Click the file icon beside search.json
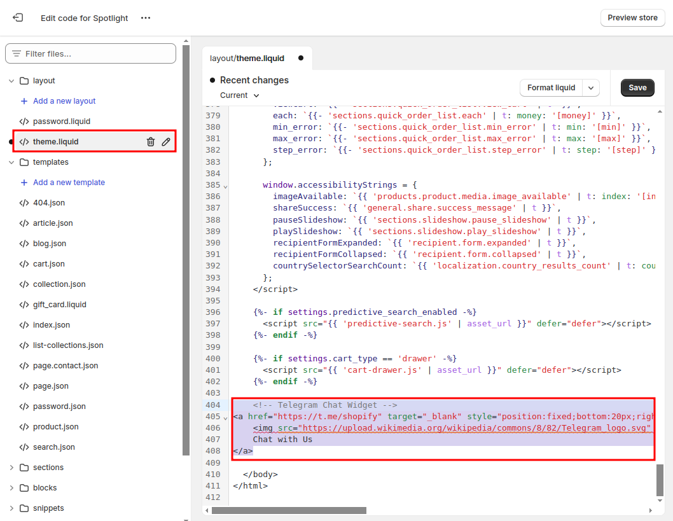 [x=24, y=447]
